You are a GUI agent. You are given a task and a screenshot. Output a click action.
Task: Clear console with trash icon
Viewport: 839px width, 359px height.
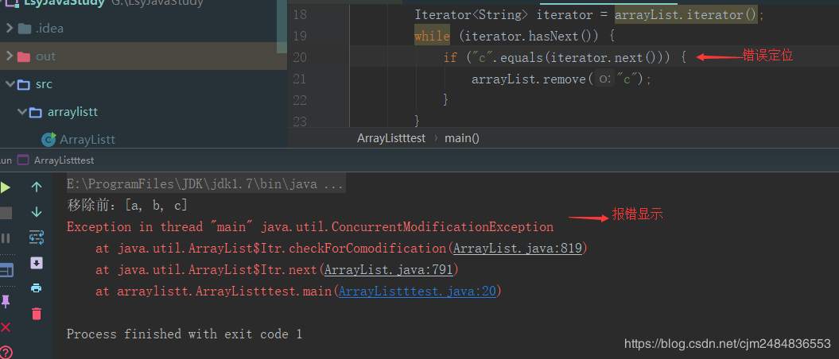37,314
